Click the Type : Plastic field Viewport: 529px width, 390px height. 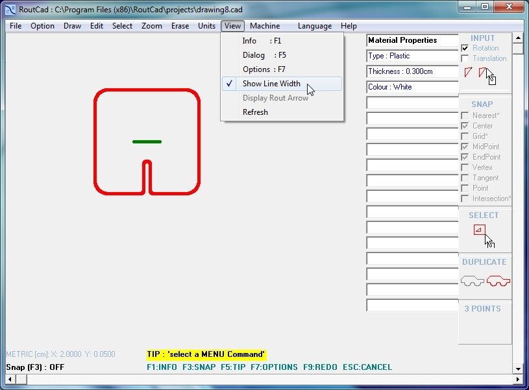pos(412,56)
